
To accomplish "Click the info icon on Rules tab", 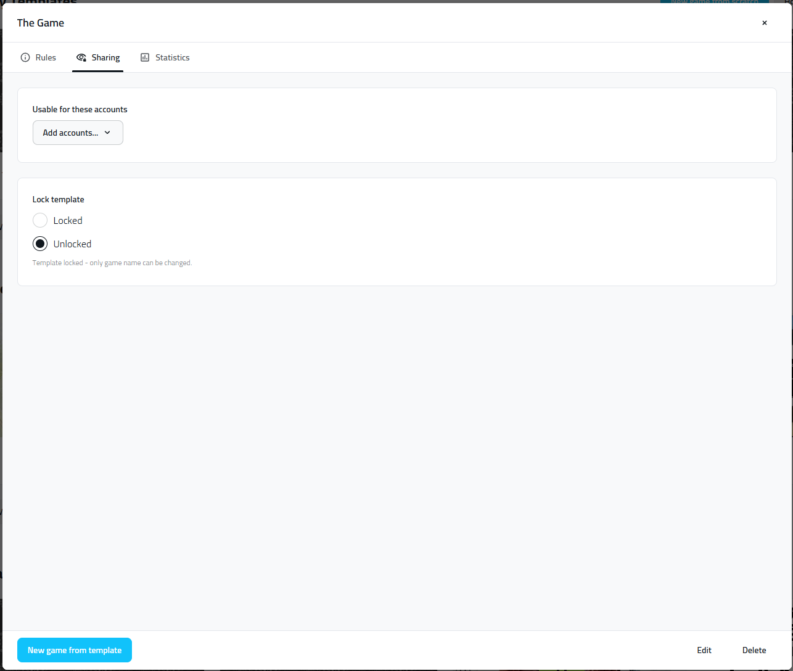I will coord(25,57).
